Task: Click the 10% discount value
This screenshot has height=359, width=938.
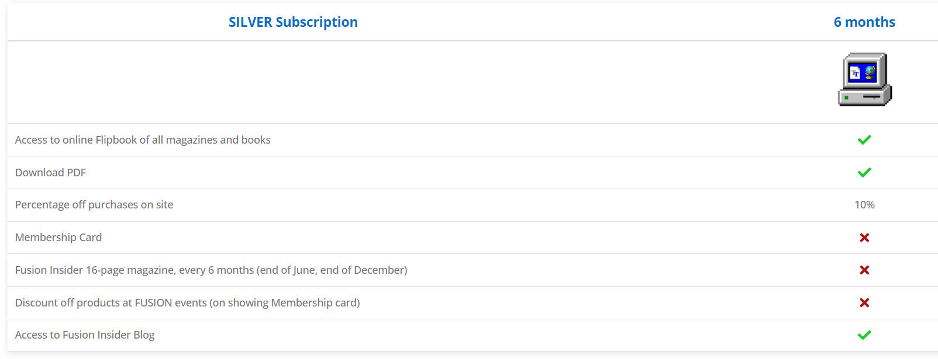Action: (864, 205)
